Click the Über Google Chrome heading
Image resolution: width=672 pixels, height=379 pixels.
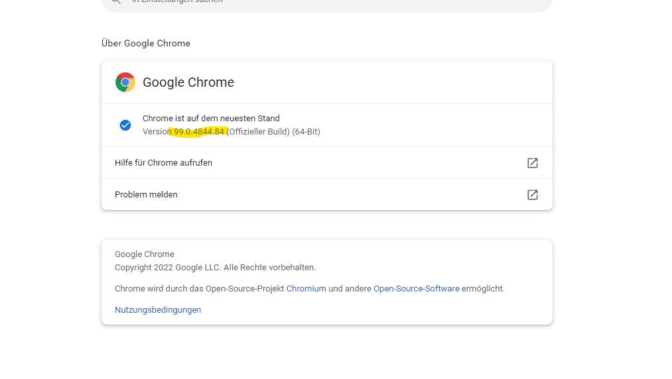pyautogui.click(x=146, y=43)
